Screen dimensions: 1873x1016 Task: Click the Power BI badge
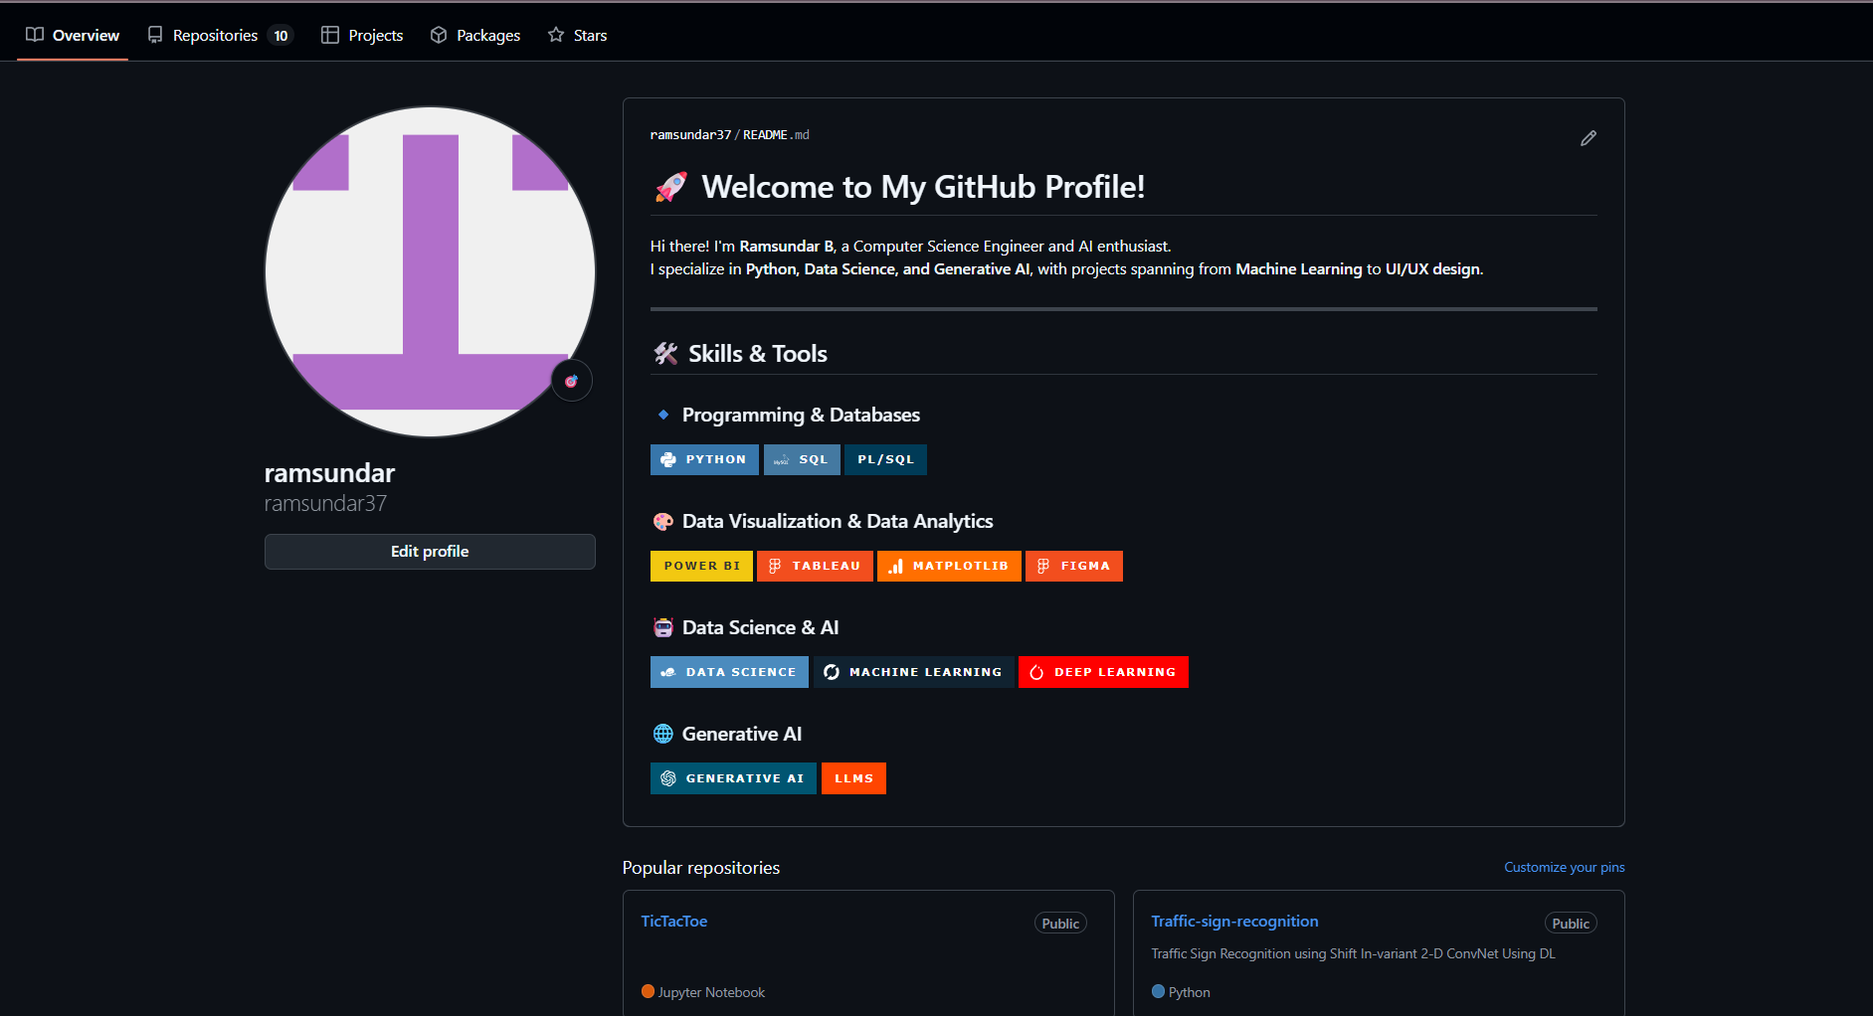pos(701,566)
